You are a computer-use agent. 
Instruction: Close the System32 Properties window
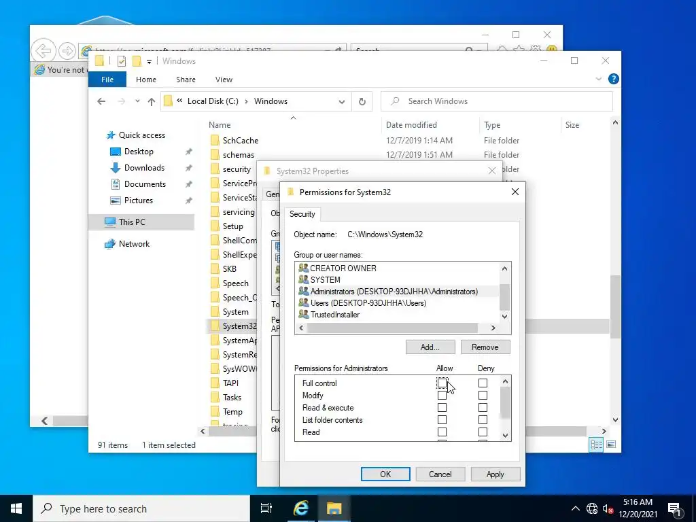[492, 171]
